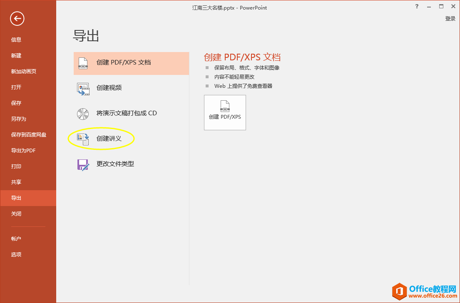Click the 登录 sign-in link

click(450, 18)
